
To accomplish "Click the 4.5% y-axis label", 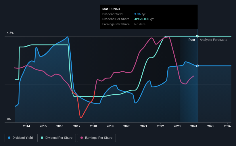I will 10,33.
